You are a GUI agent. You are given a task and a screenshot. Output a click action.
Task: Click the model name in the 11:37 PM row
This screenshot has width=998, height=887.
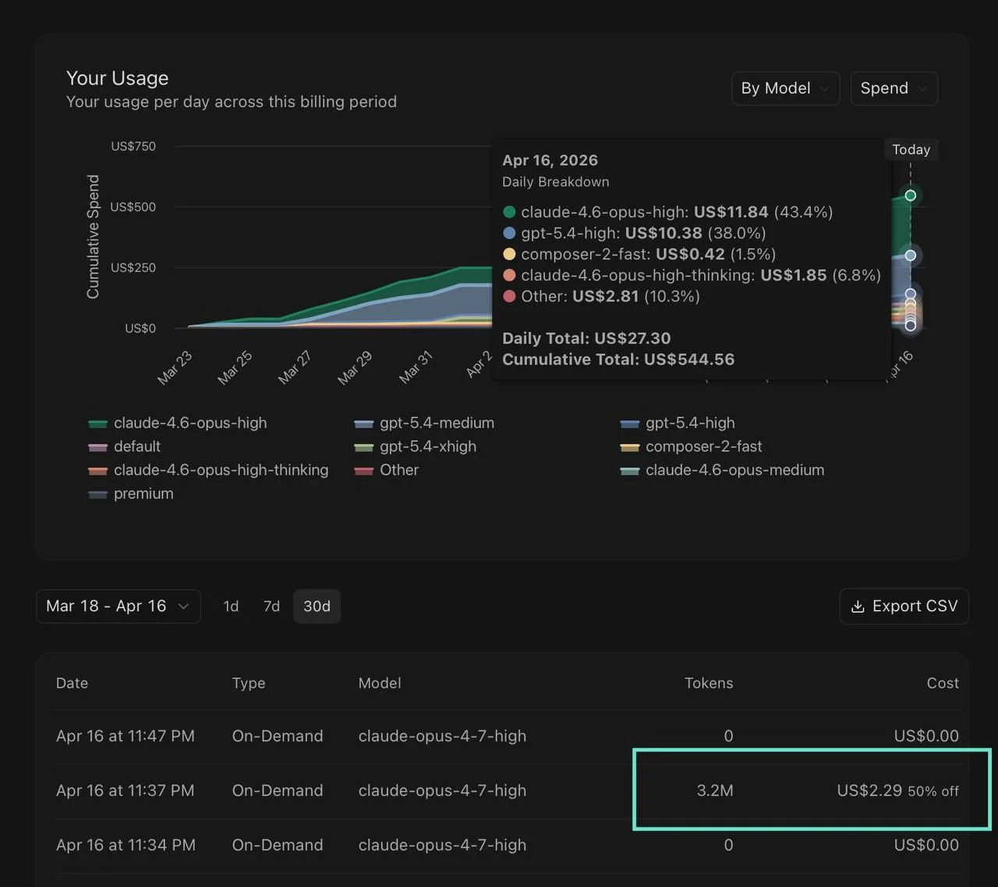pyautogui.click(x=442, y=790)
